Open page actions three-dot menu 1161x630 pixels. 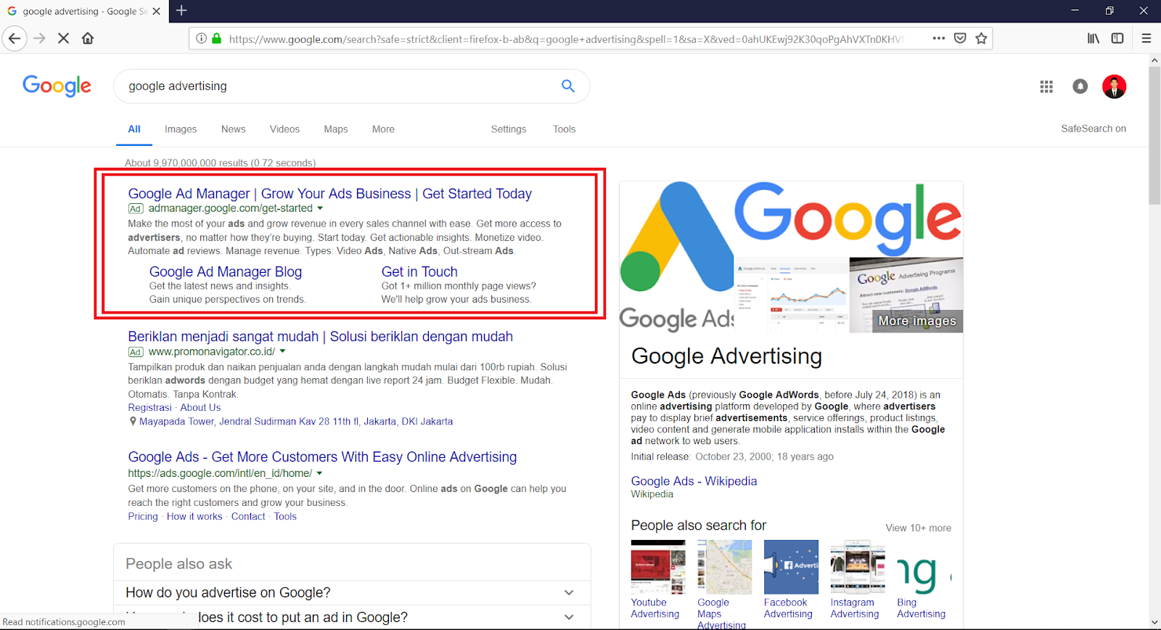coord(939,38)
